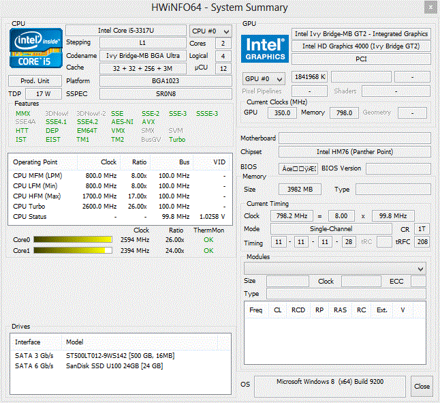Click the Intel Core i5-3317U name field
440x403 pixels.
(x=126, y=31)
